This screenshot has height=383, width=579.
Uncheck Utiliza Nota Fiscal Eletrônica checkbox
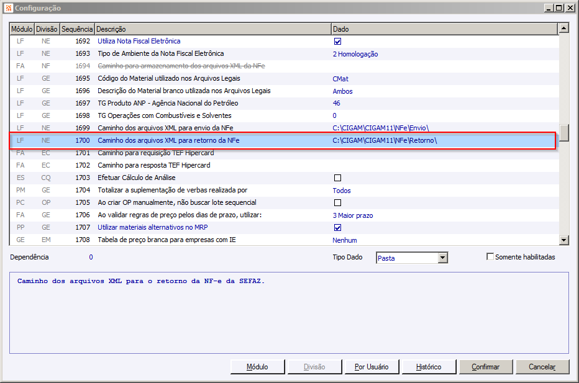tap(337, 42)
